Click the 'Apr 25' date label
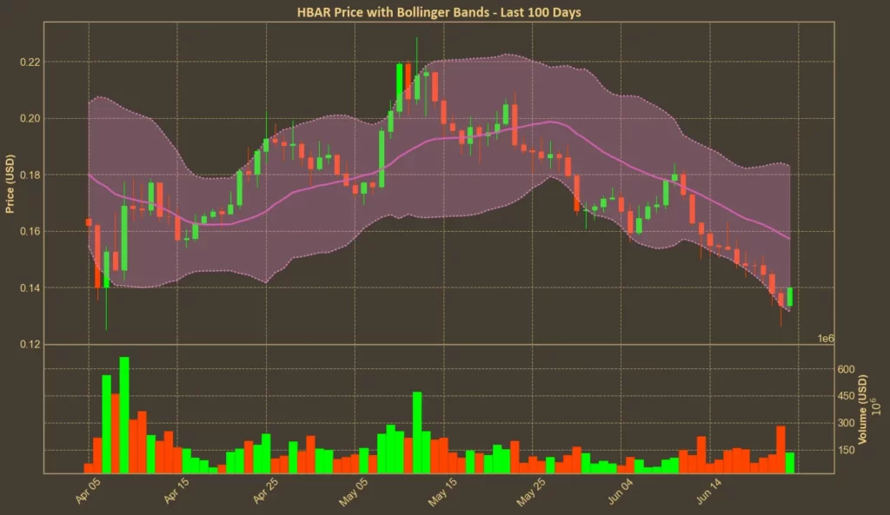Viewport: 890px width, 515px height. (266, 491)
